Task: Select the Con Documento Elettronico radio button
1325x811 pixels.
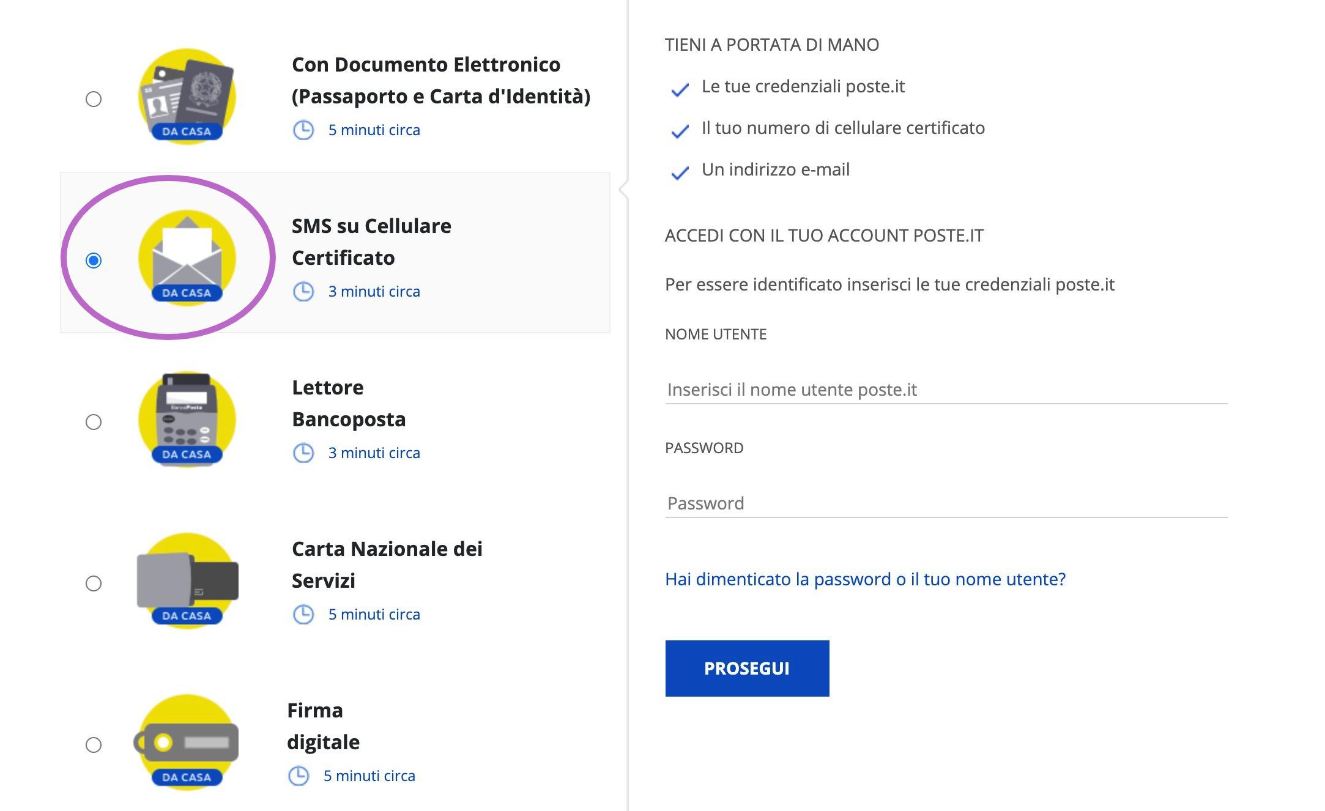Action: click(x=94, y=99)
